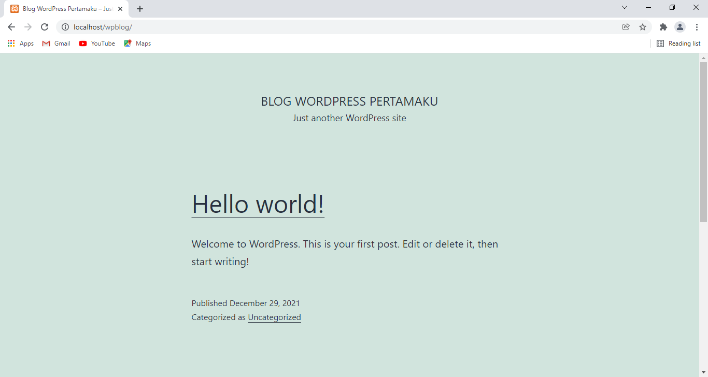708x377 pixels.
Task: Click the forward navigation arrow
Action: (x=27, y=27)
